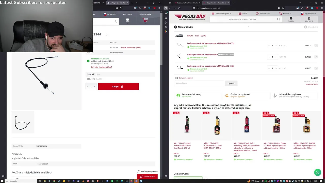Expand tab list chevron in left browser
The width and height of the screenshot is (325, 183).
[137, 3]
